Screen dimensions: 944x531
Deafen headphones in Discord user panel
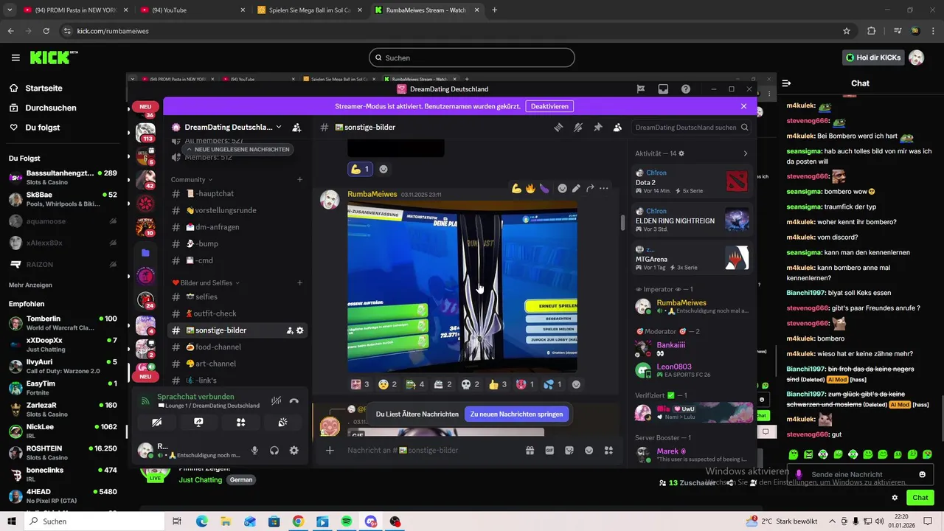point(274,451)
